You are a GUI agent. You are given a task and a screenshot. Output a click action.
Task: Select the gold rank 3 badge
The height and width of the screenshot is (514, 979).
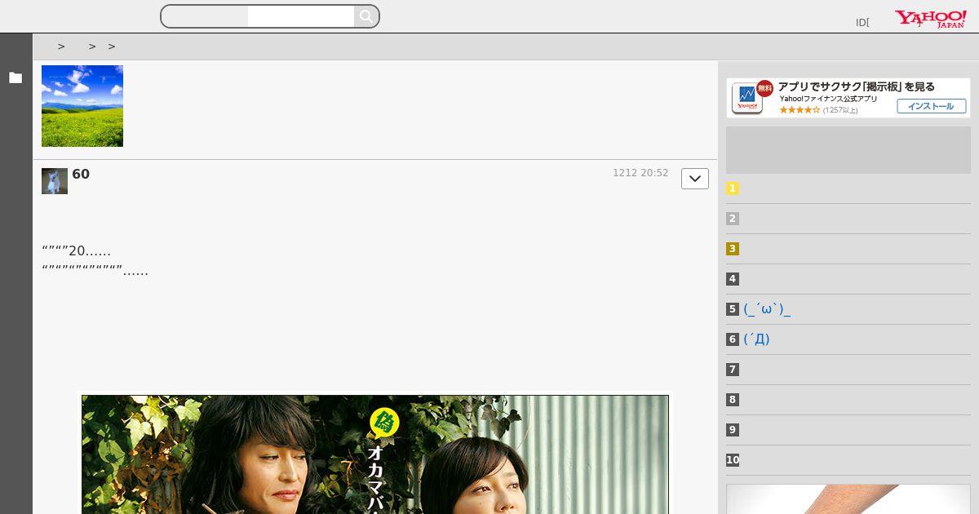[733, 249]
